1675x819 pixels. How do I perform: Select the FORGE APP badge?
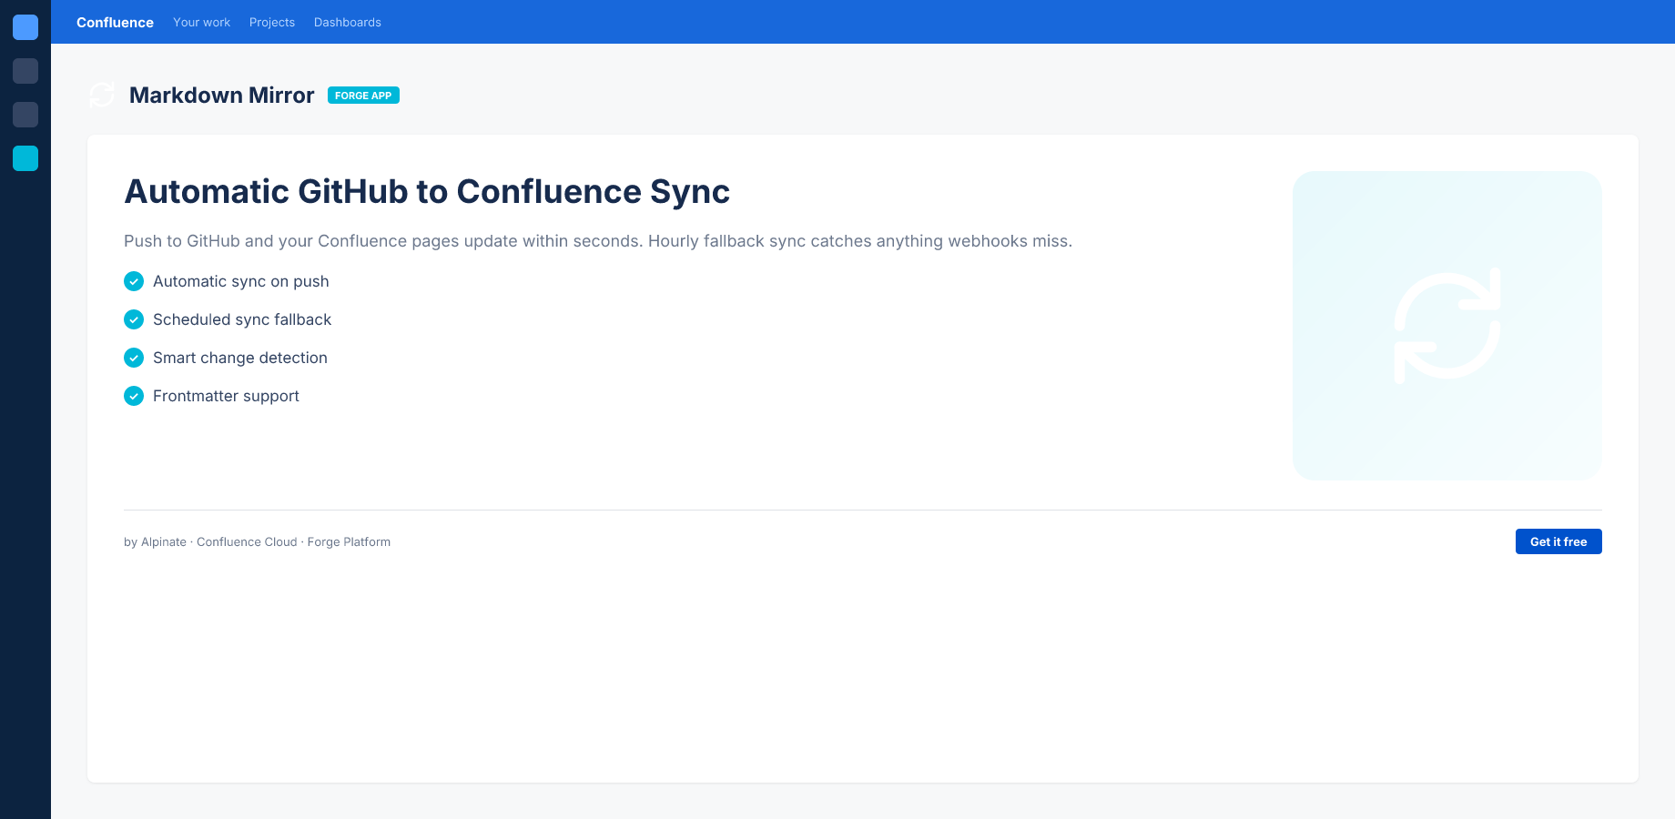[363, 95]
